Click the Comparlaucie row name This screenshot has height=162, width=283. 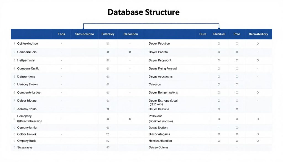27,52
